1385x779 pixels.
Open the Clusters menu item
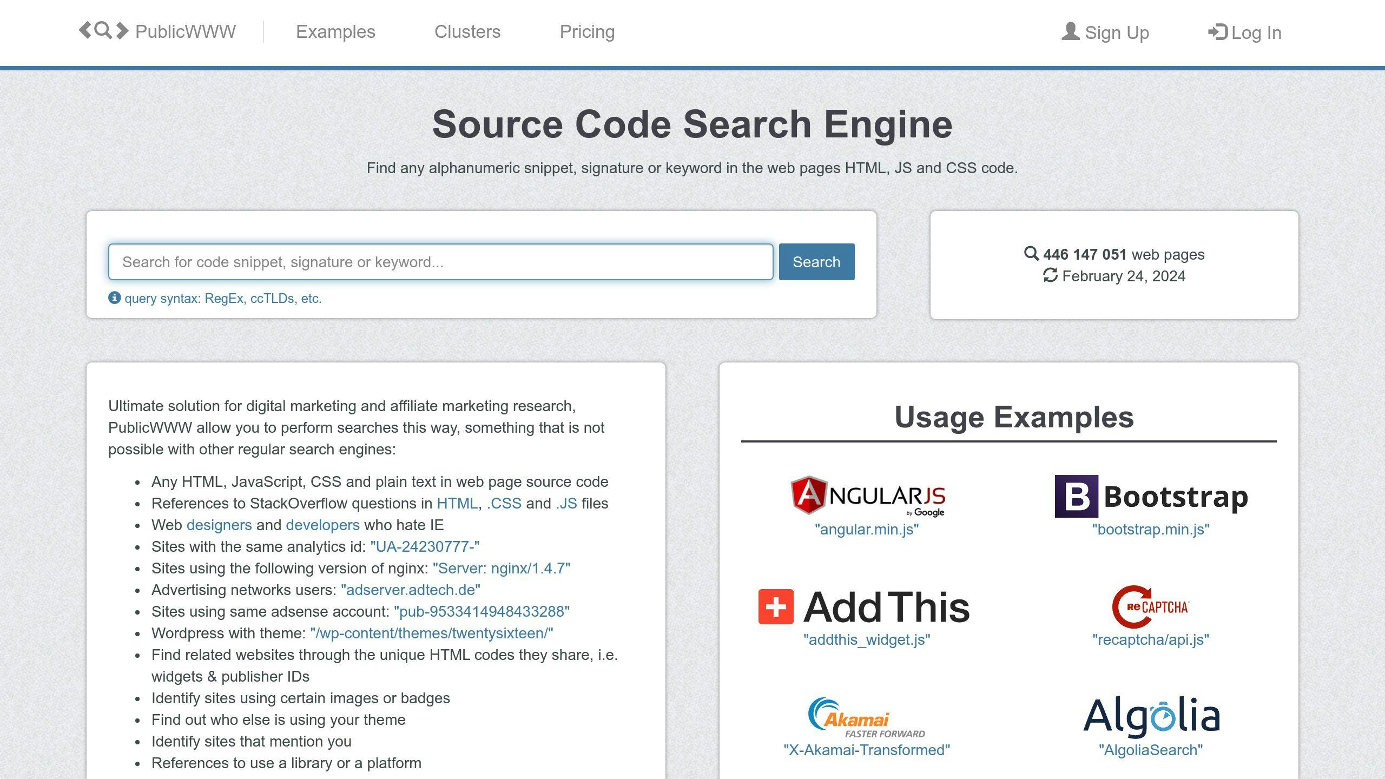[467, 32]
